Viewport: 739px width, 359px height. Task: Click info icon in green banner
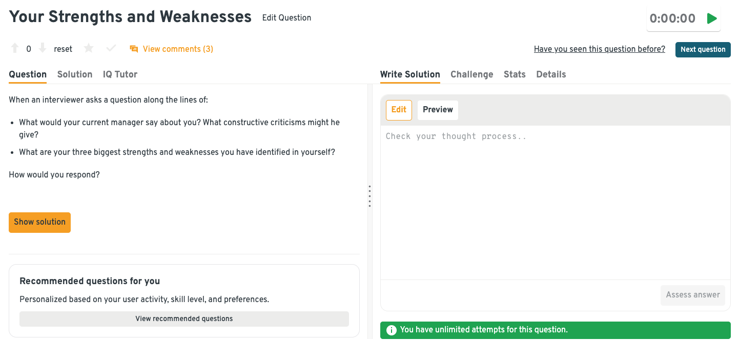391,330
